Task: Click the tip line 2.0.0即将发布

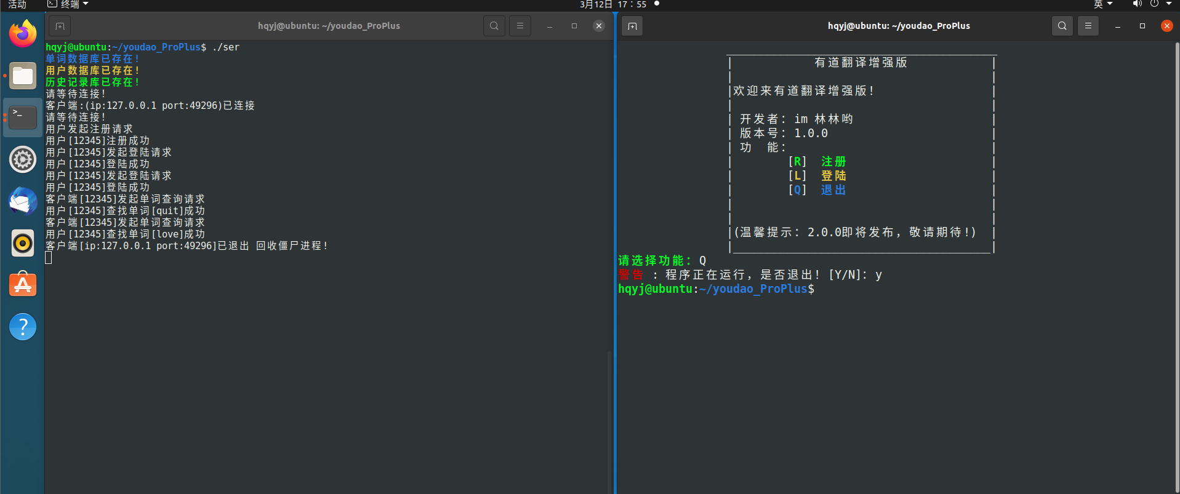Action: (x=854, y=232)
